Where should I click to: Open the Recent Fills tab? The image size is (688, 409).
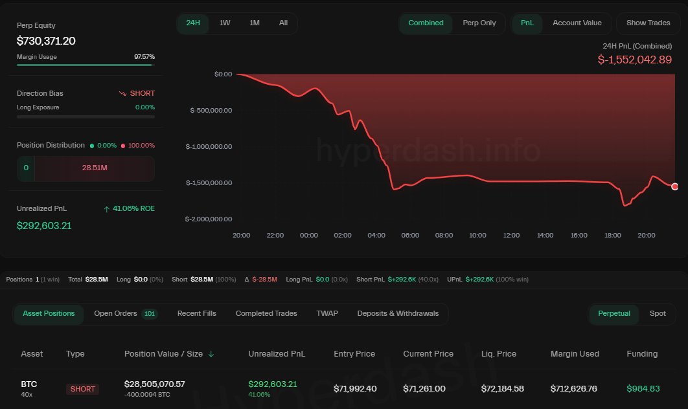pos(197,314)
